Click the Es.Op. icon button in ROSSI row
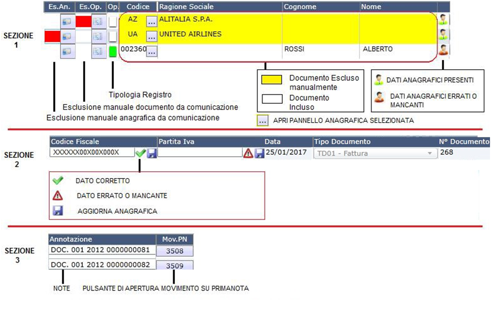 click(x=99, y=51)
